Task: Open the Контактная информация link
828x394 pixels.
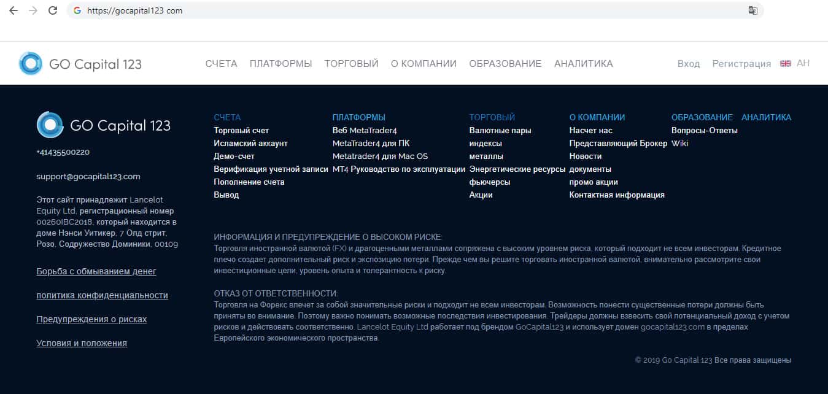Action: pos(617,195)
